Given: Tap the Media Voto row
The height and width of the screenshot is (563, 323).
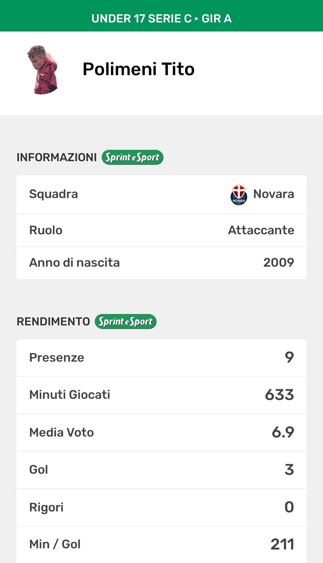Looking at the screenshot, I should click(161, 432).
